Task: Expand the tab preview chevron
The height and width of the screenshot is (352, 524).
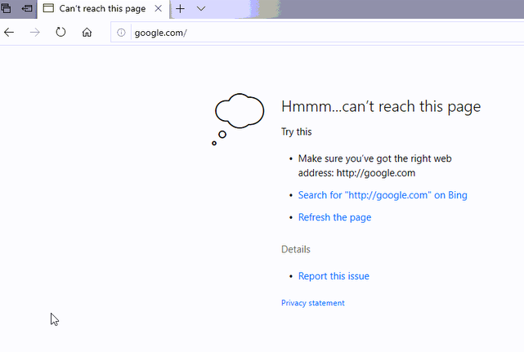Action: click(x=201, y=9)
